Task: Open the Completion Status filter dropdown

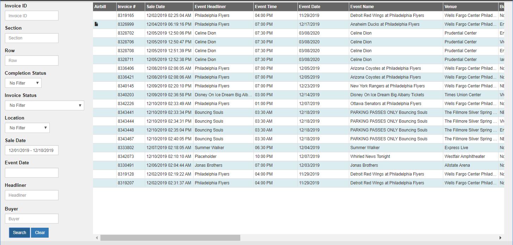Action: click(x=23, y=83)
